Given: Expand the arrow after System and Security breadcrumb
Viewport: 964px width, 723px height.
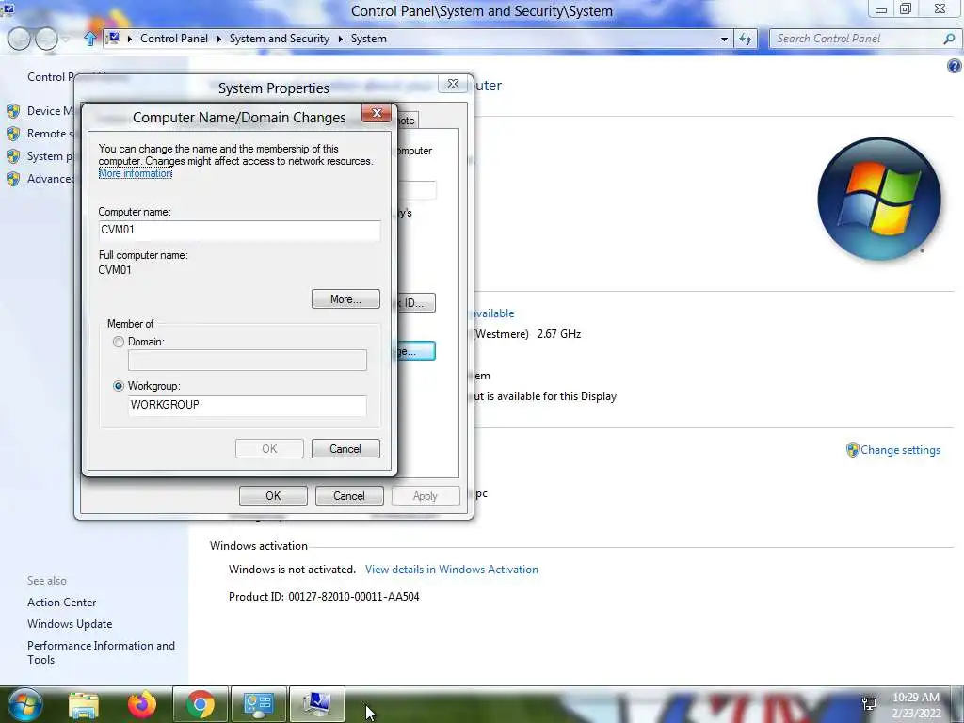Looking at the screenshot, I should [340, 39].
